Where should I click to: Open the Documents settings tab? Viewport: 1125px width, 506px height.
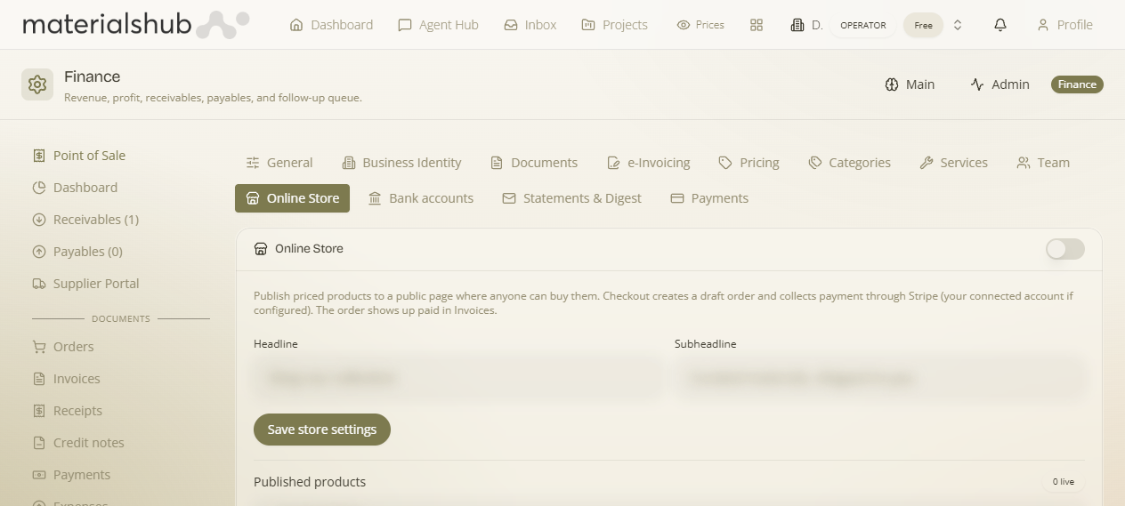(534, 163)
